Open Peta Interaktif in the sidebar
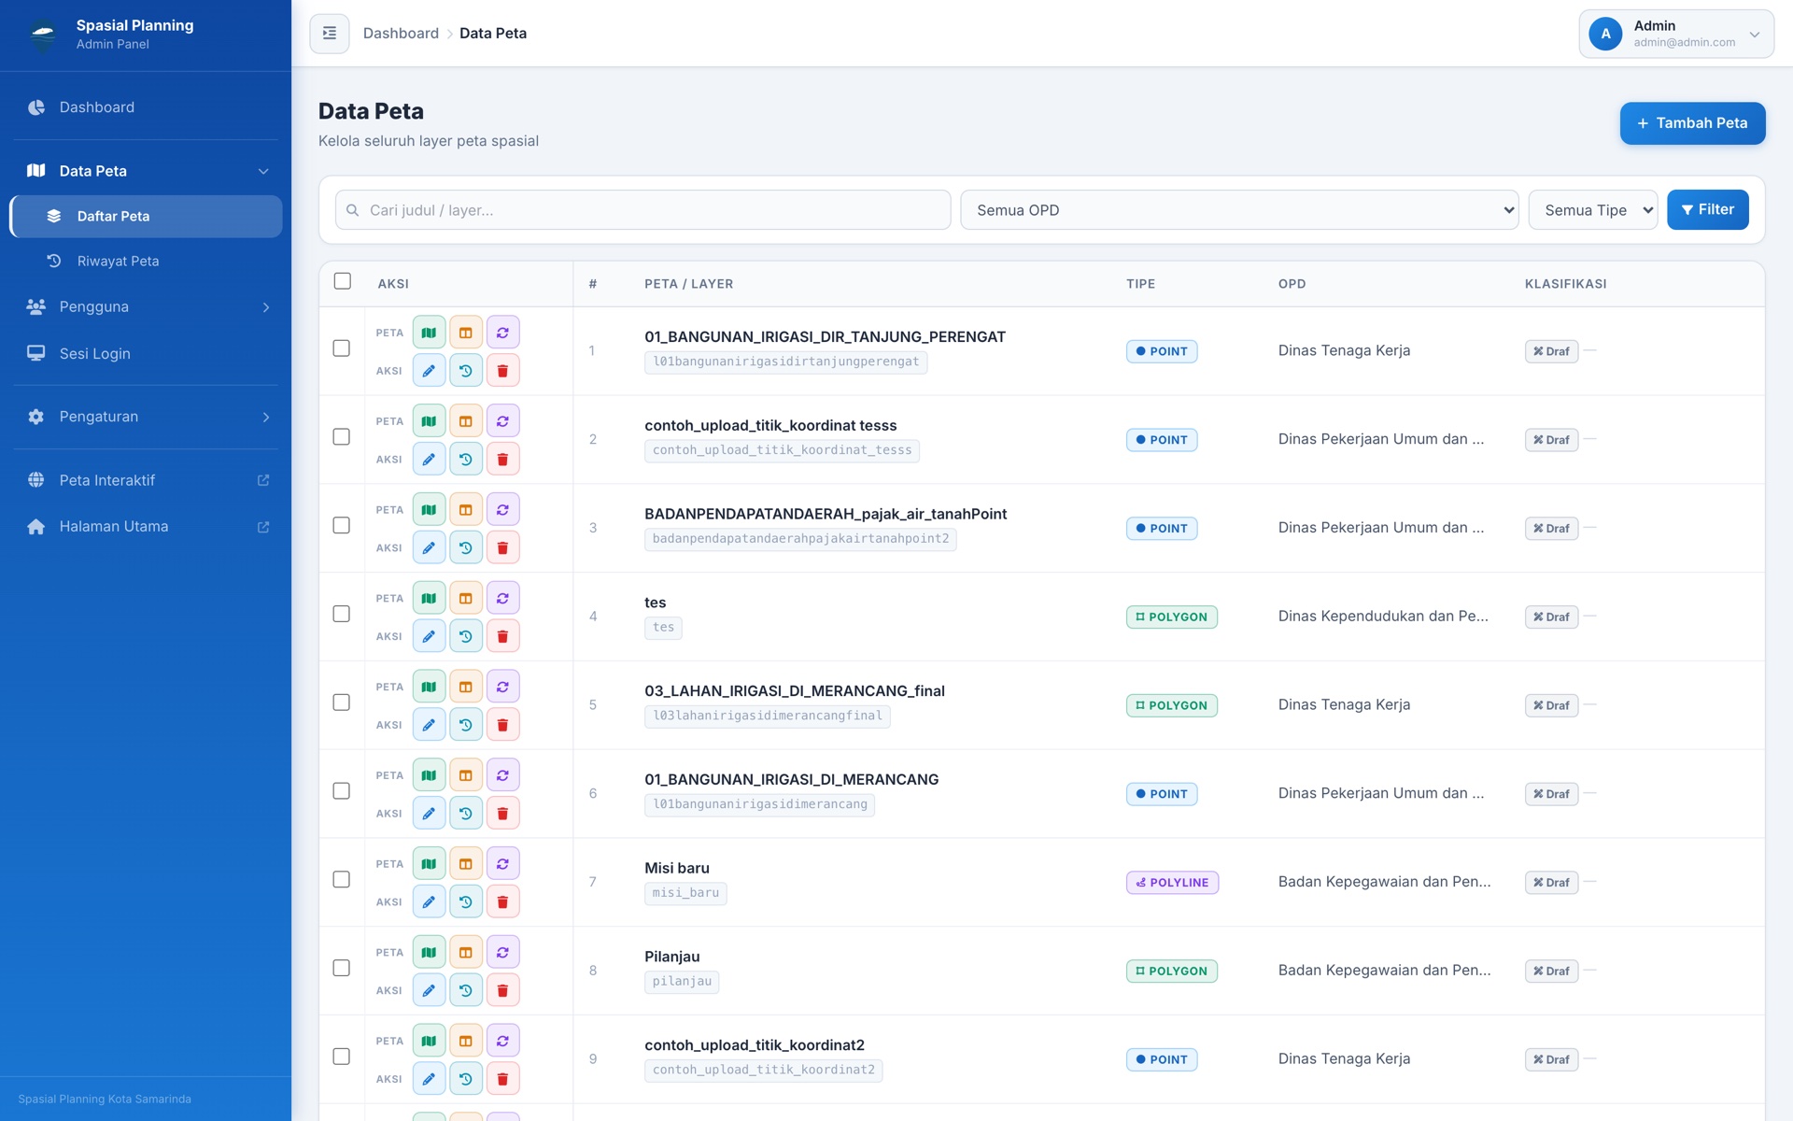1793x1121 pixels. 146,480
